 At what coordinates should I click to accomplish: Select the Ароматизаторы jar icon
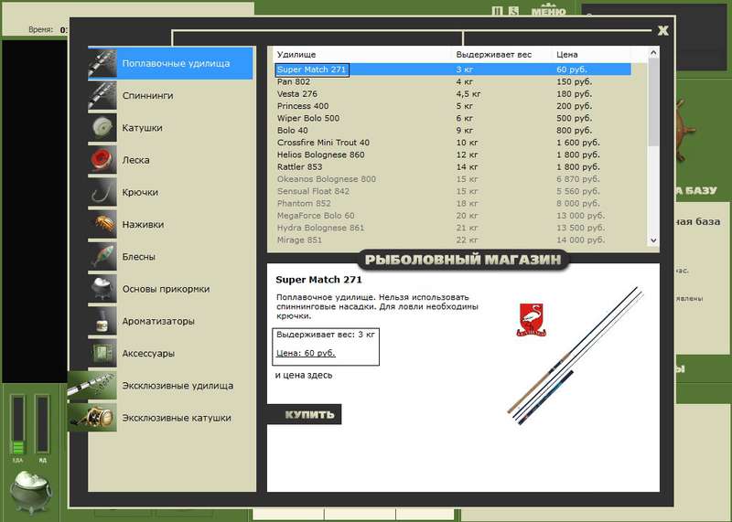(x=102, y=321)
